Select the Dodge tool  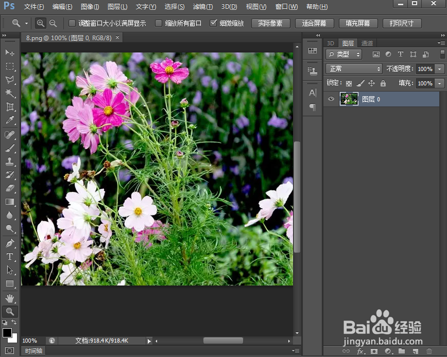pyautogui.click(x=10, y=228)
